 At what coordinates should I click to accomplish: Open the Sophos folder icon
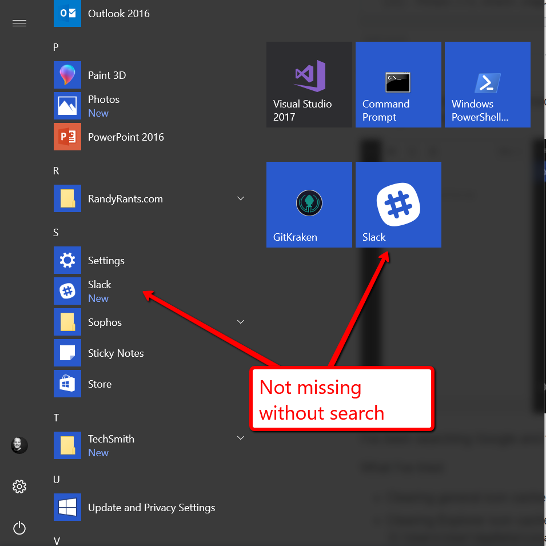click(x=67, y=322)
